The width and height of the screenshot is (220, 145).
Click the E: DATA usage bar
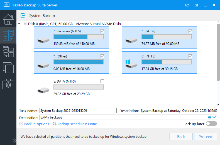[79, 87]
